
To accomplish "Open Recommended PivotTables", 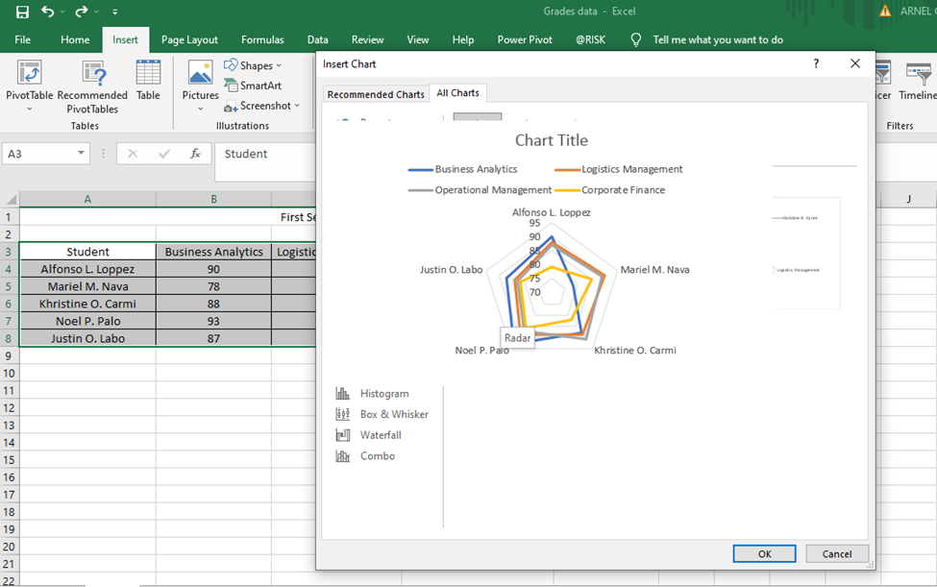I will pos(92,86).
